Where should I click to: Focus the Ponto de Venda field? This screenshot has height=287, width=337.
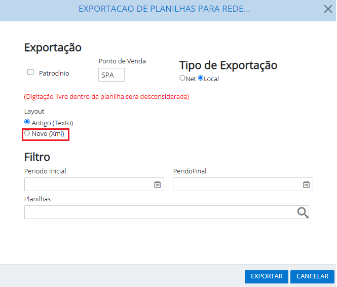pos(111,75)
